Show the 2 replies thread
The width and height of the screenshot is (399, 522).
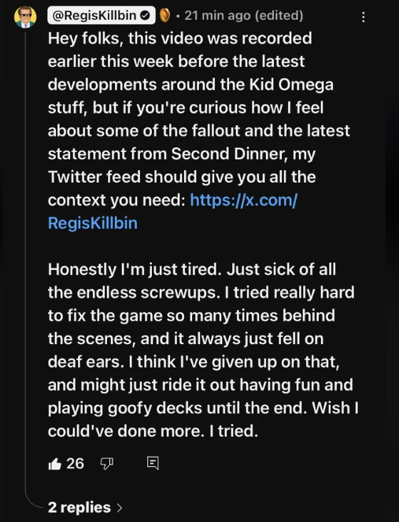tap(85, 508)
